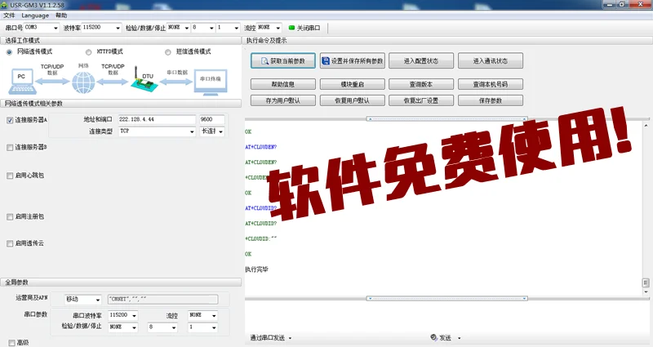Enable 启用心跳包 checkbox

pos(10,176)
